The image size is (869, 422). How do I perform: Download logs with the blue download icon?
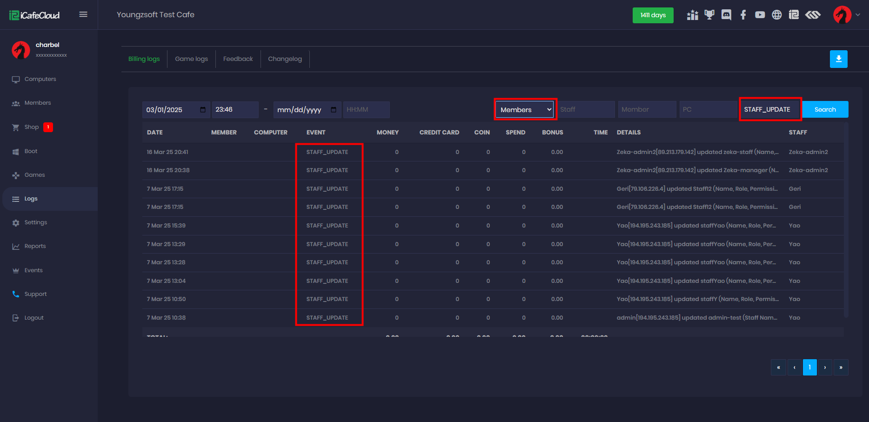[x=838, y=59]
